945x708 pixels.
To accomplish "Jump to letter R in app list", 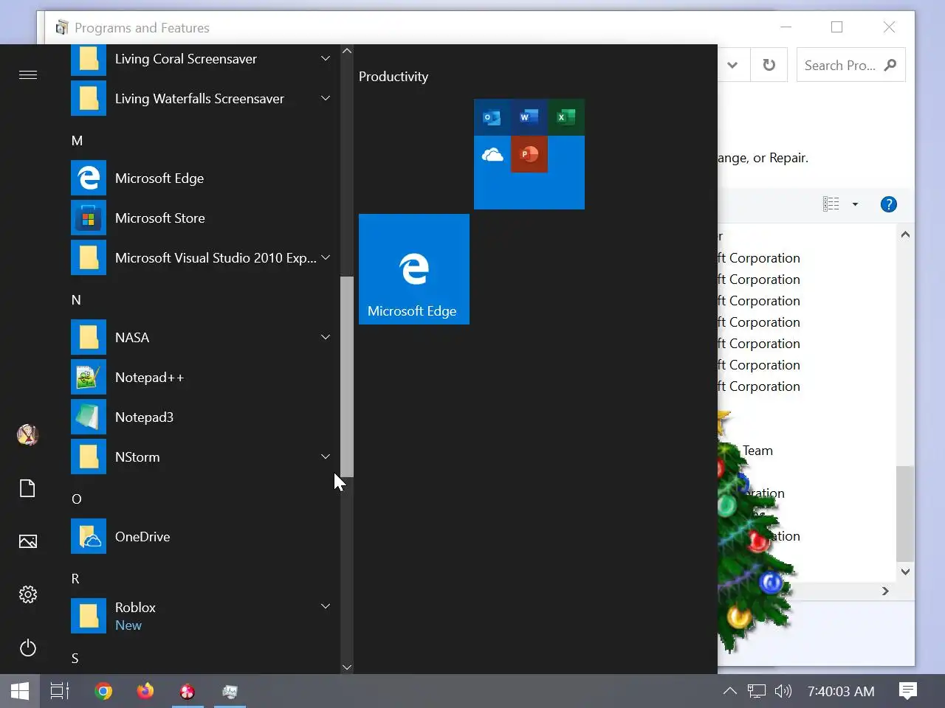I will pos(75,579).
